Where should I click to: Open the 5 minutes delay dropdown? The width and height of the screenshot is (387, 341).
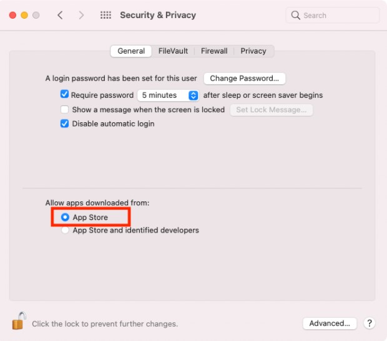point(168,95)
